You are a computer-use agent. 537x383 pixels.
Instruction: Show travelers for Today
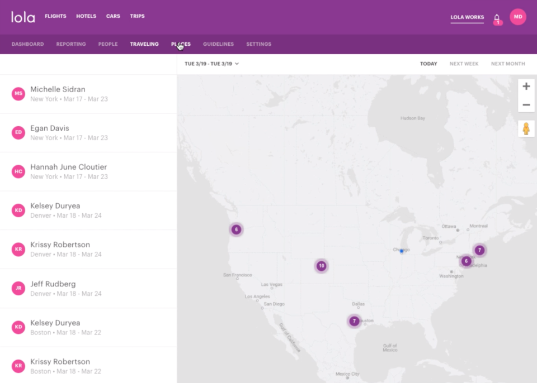pos(428,64)
